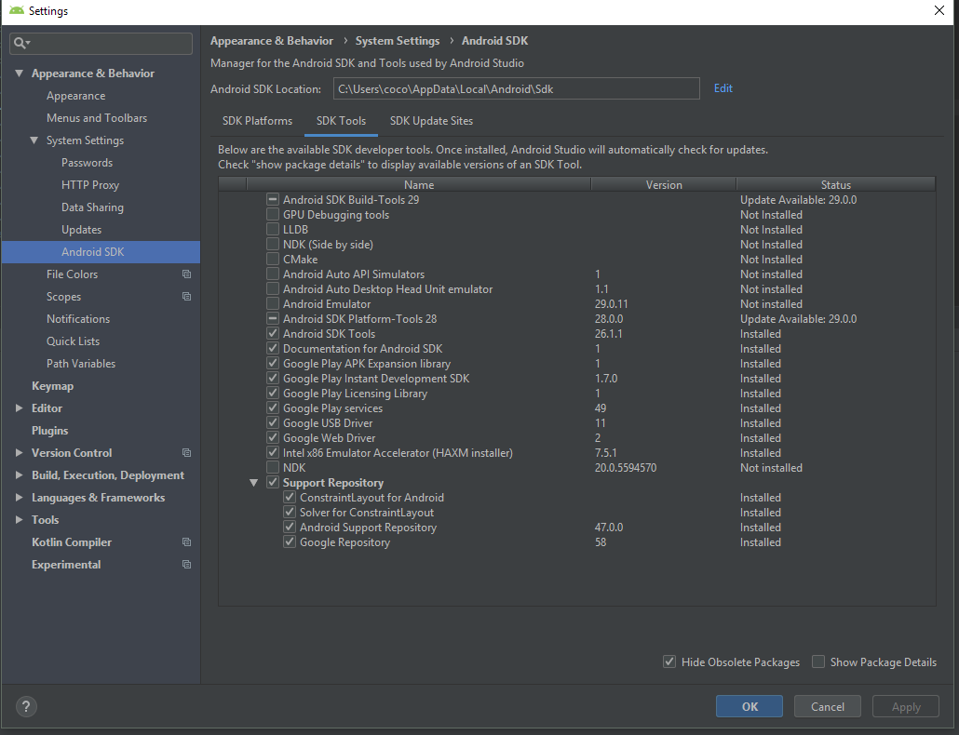This screenshot has width=959, height=735.
Task: Close the Settings dialog window
Action: pos(939,10)
